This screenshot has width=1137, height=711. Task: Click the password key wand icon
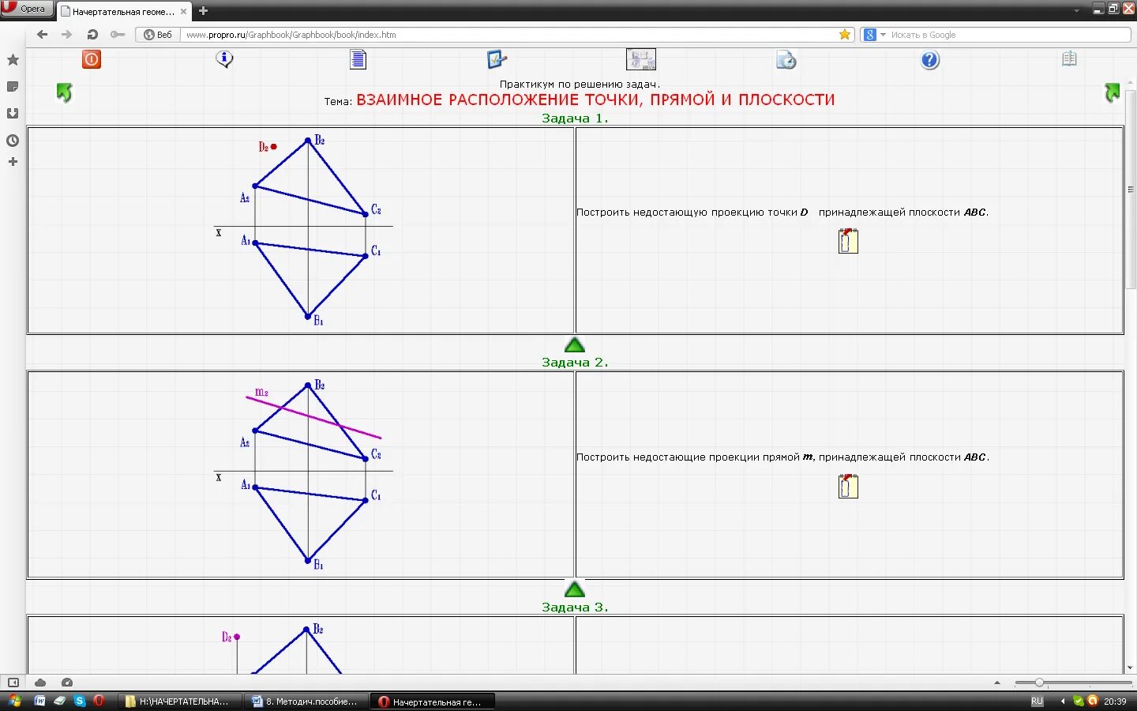[118, 34]
